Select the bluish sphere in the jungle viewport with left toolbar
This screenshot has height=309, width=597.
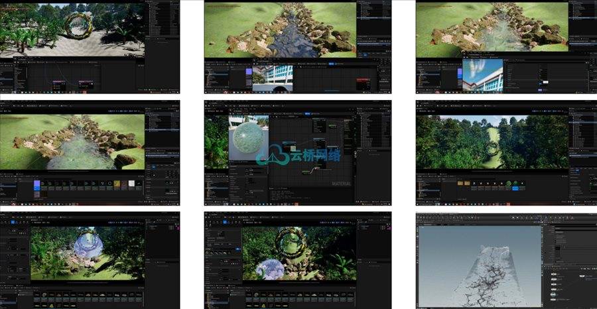88,245
